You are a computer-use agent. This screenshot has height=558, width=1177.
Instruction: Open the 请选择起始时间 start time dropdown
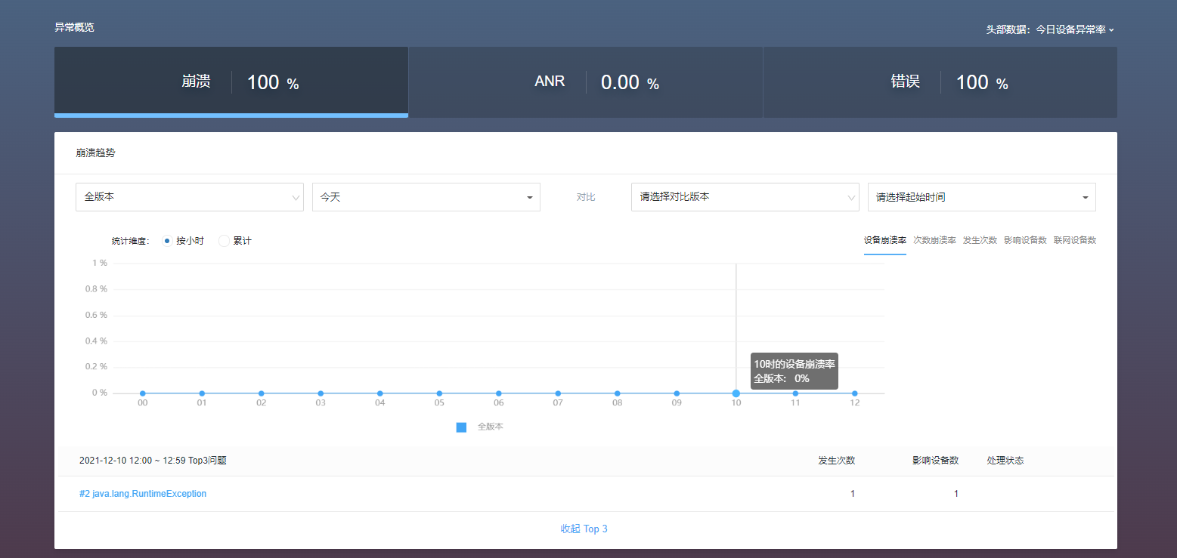980,197
